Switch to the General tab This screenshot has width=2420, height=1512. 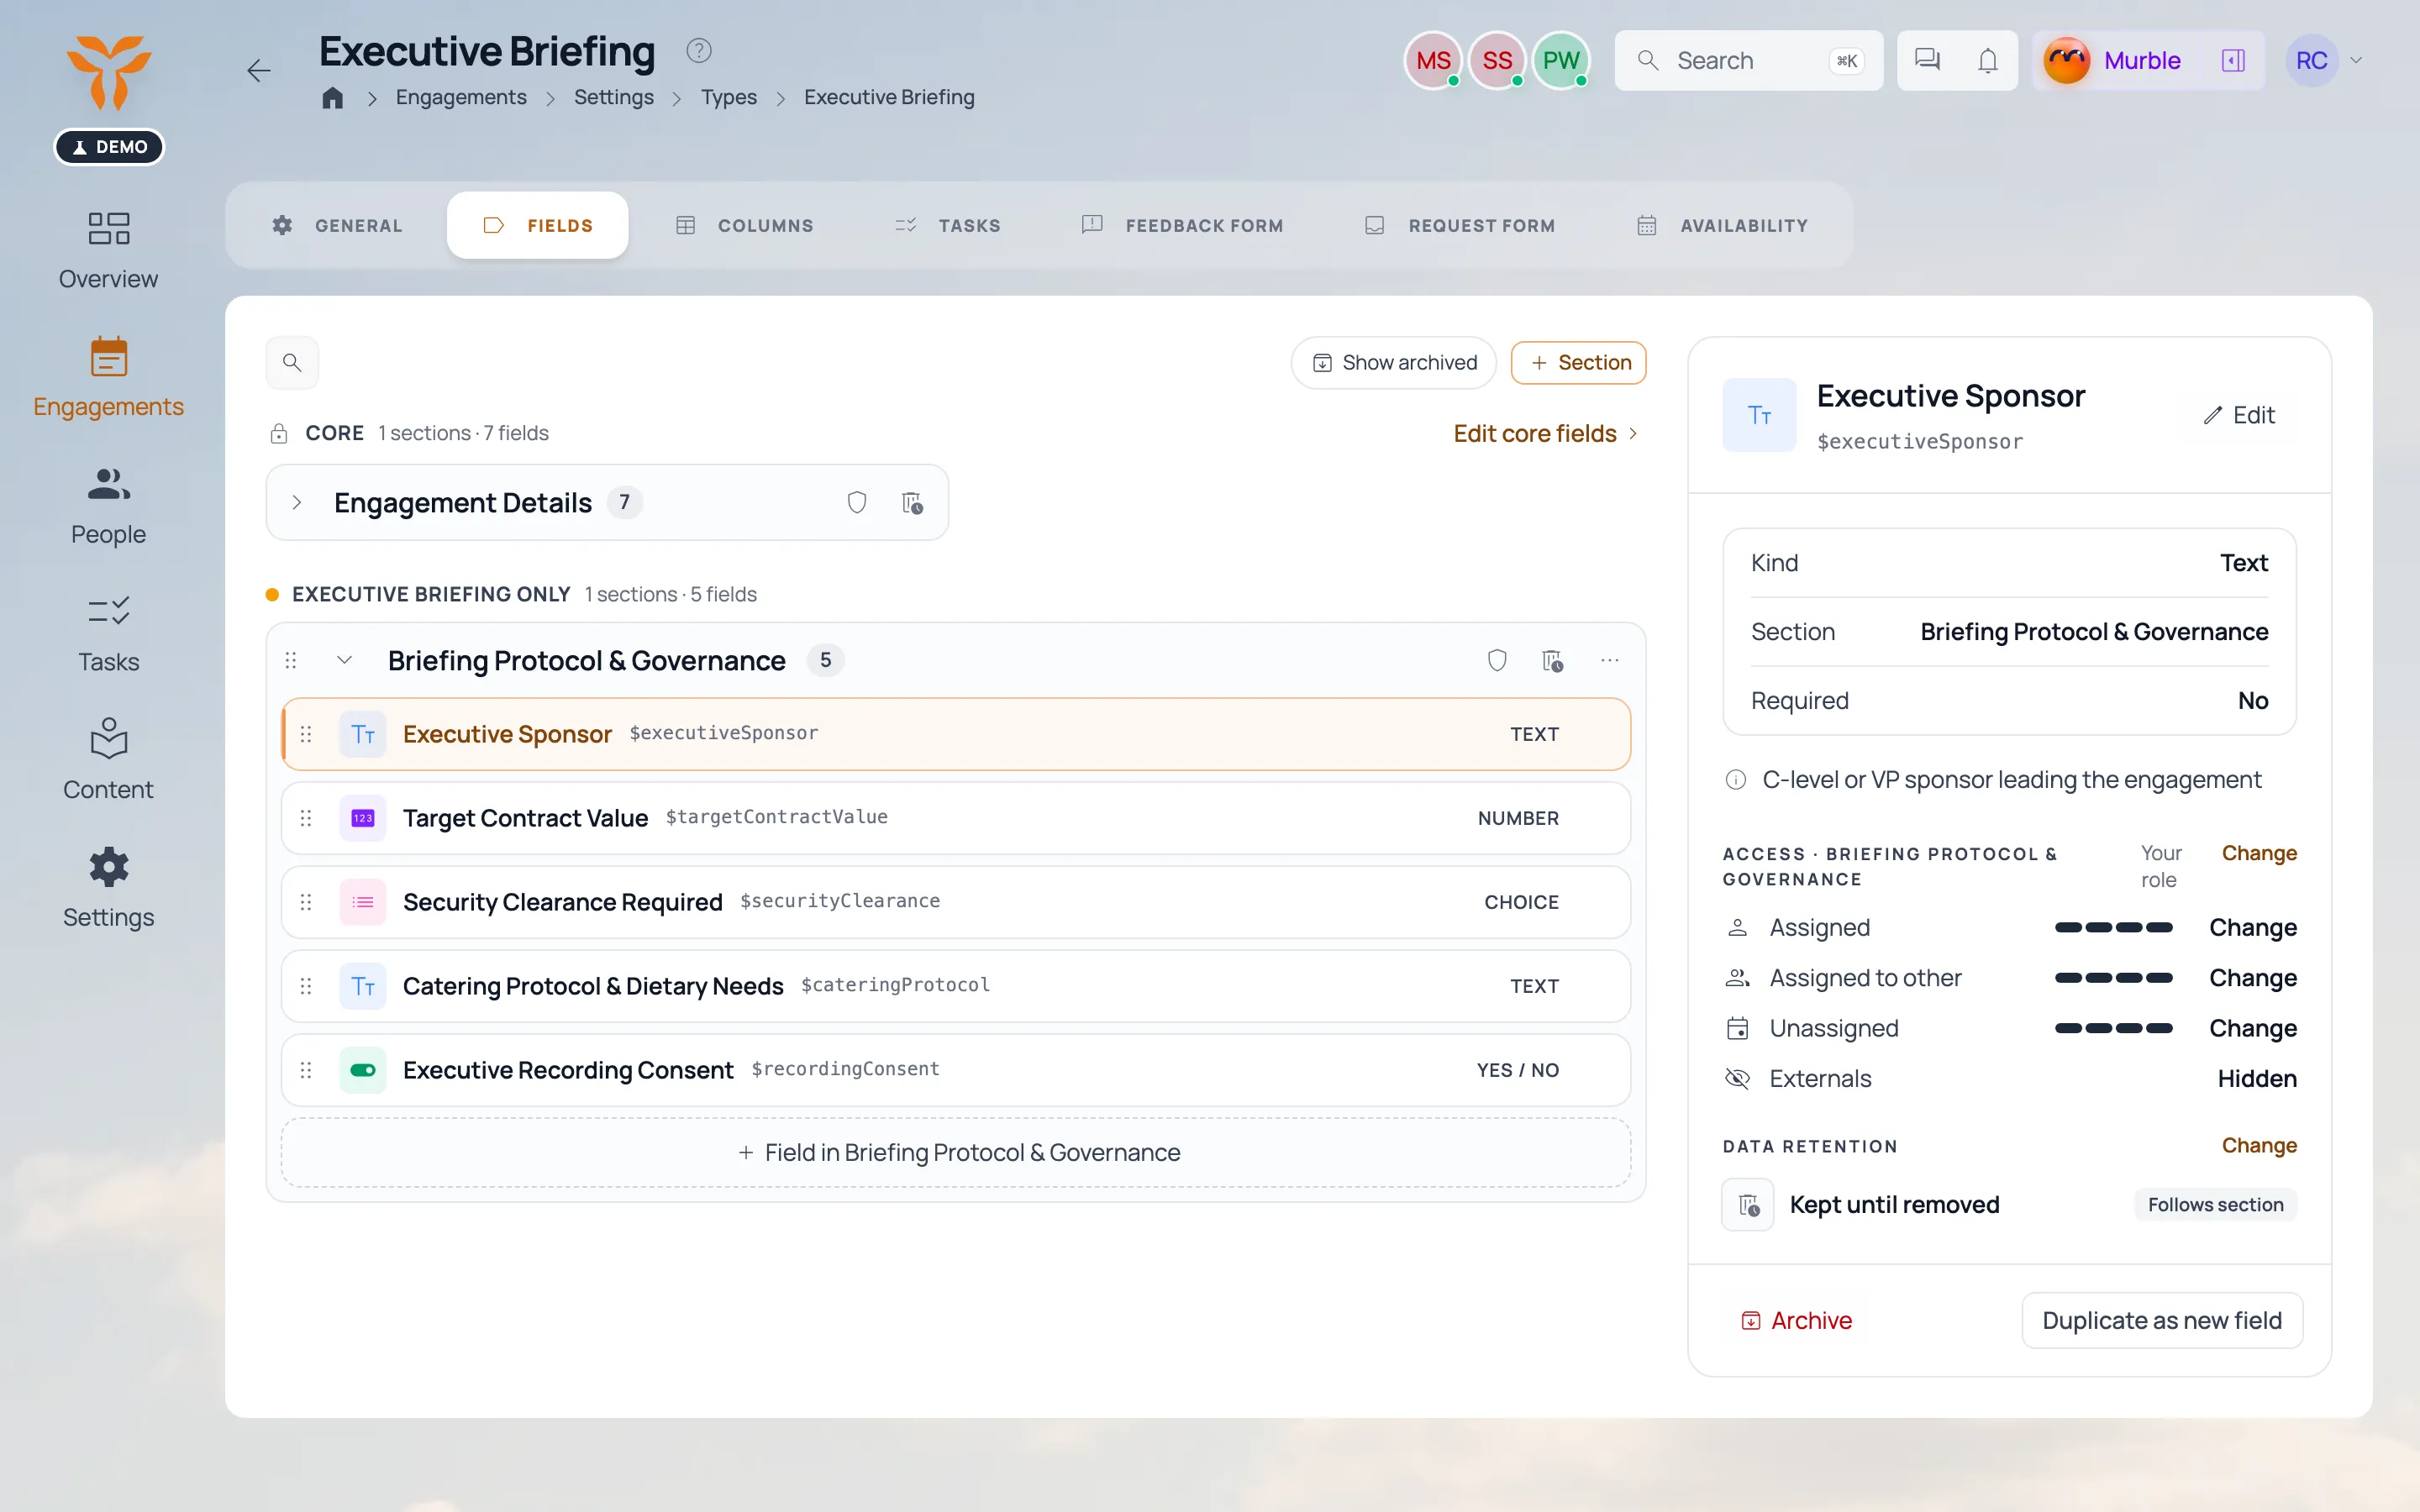(338, 225)
